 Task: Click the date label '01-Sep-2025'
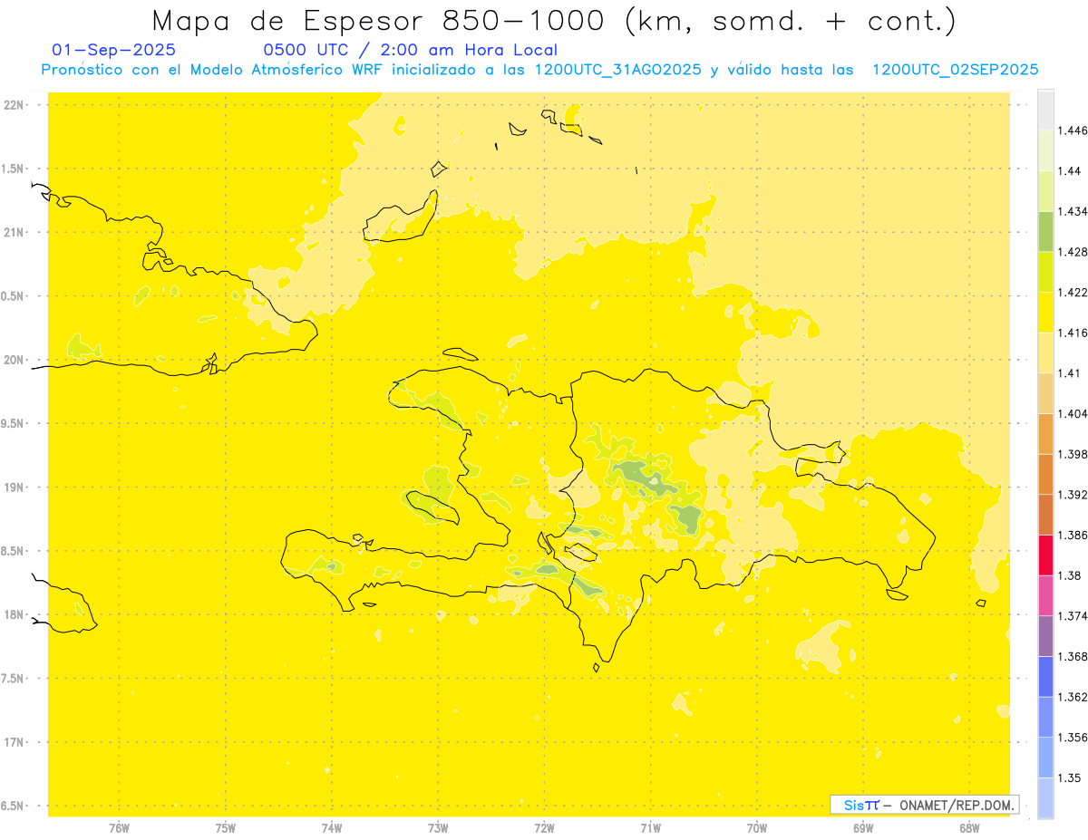click(x=114, y=50)
